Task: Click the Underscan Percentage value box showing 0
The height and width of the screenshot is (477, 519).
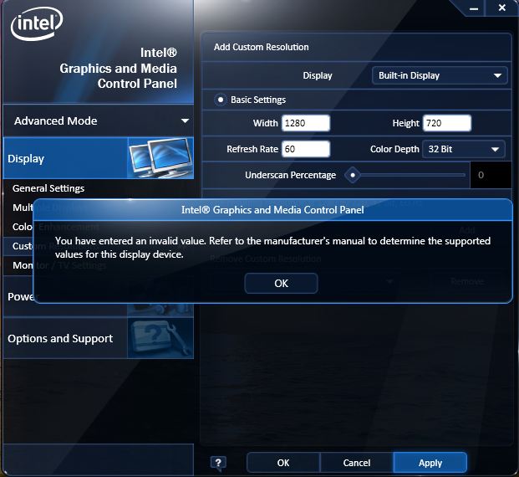Action: coord(491,175)
